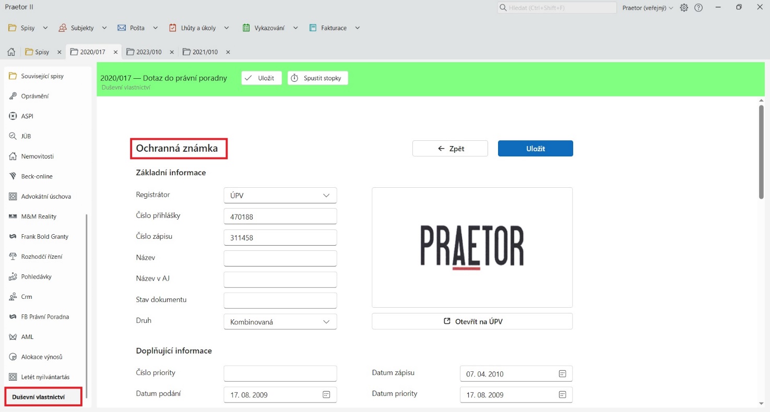Viewport: 770px width, 412px height.
Task: Click the blue Uložit button
Action: point(535,148)
